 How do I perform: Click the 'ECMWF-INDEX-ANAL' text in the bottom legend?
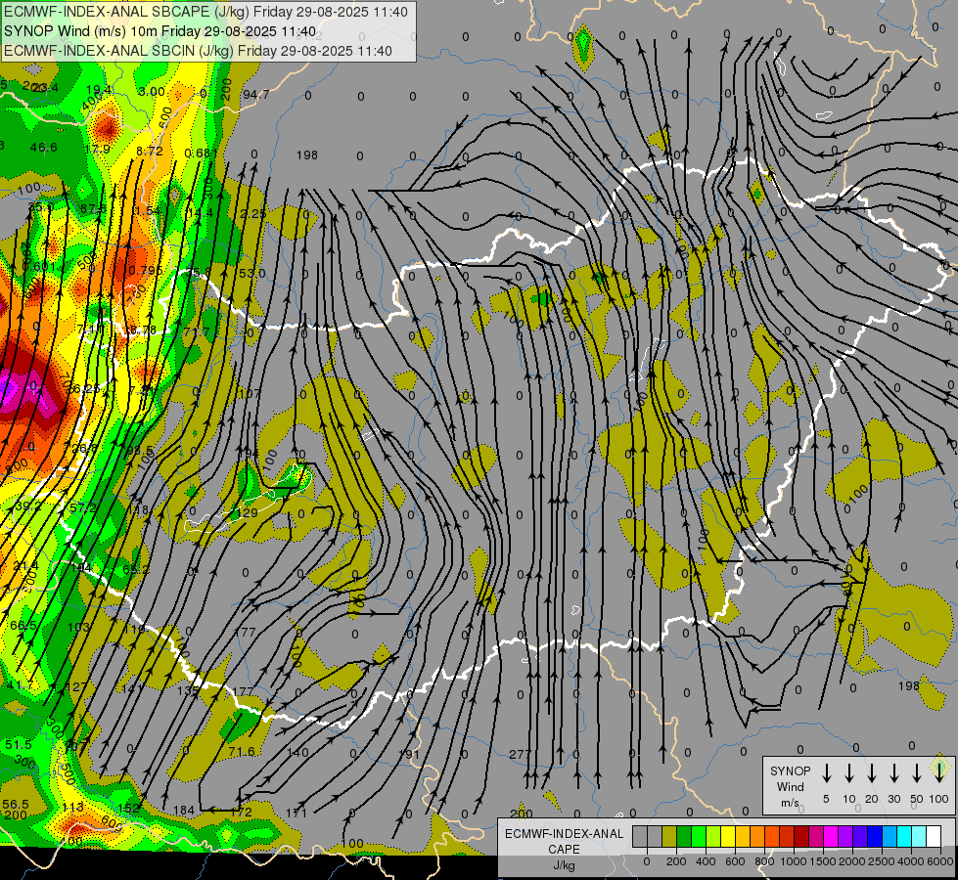[564, 834]
